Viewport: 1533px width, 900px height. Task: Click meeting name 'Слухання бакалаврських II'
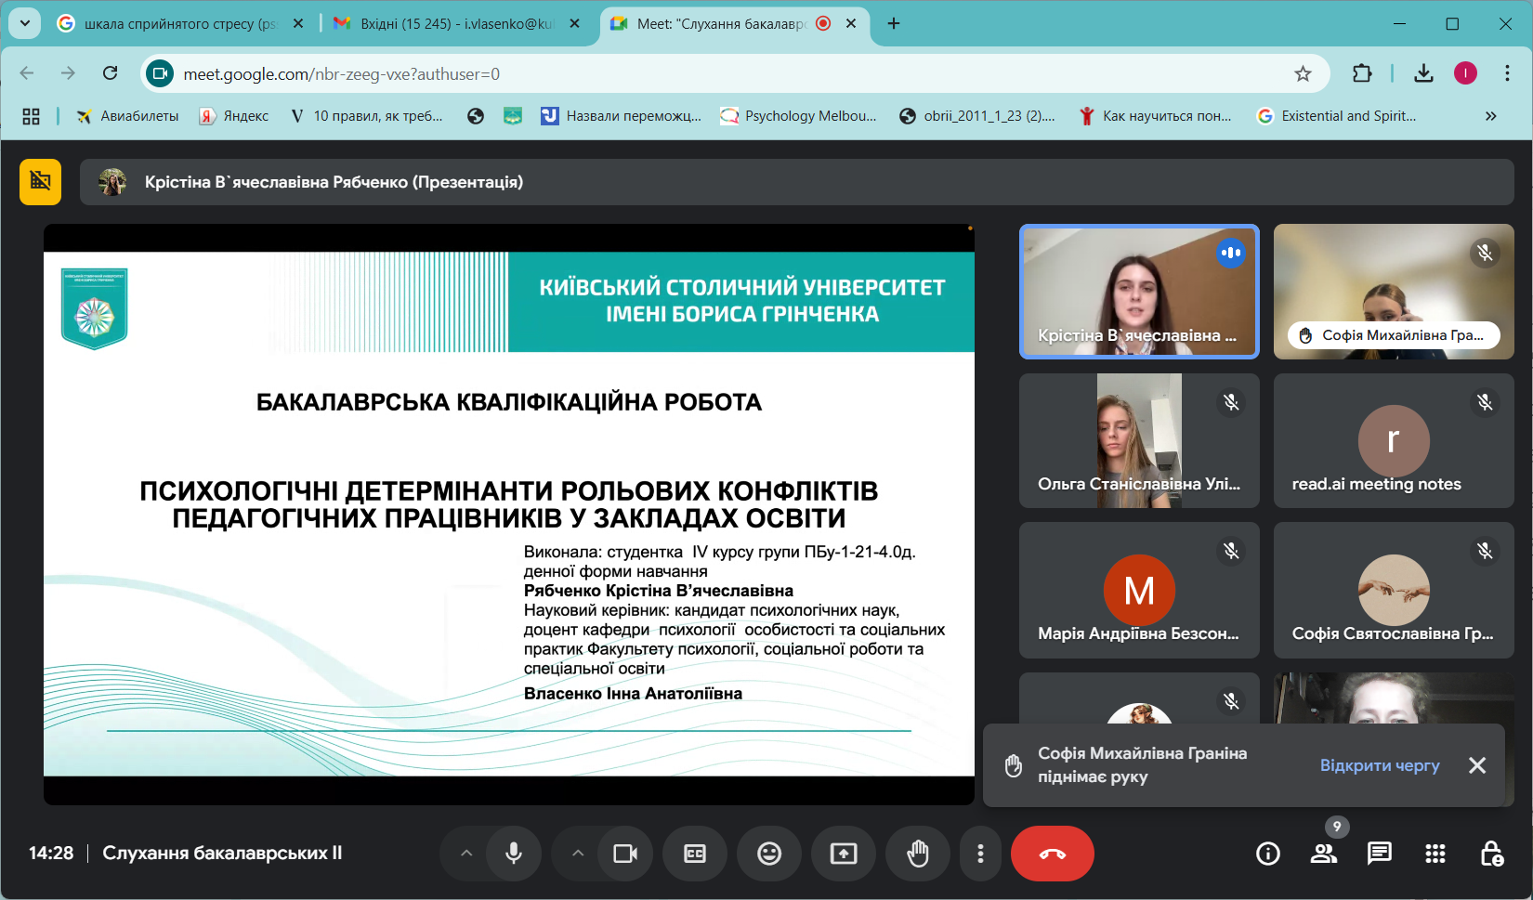pyautogui.click(x=222, y=853)
